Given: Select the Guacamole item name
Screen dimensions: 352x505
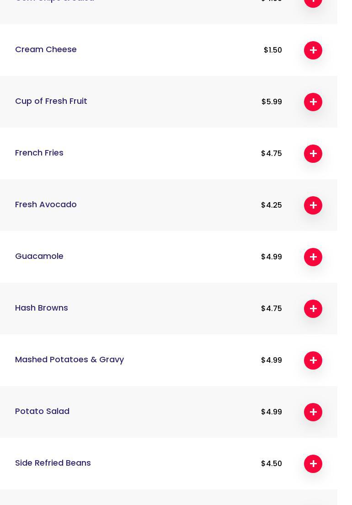Looking at the screenshot, I should click(x=39, y=256).
